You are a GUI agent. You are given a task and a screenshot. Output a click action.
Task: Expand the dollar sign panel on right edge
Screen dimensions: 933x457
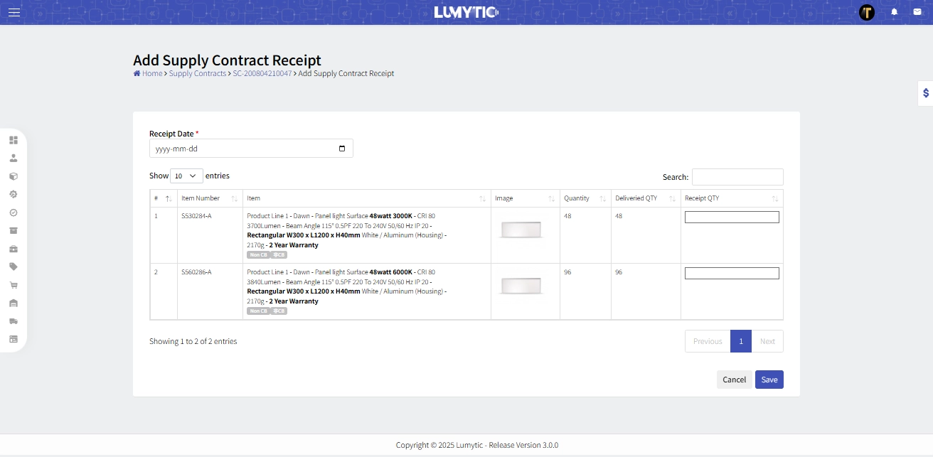(925, 92)
